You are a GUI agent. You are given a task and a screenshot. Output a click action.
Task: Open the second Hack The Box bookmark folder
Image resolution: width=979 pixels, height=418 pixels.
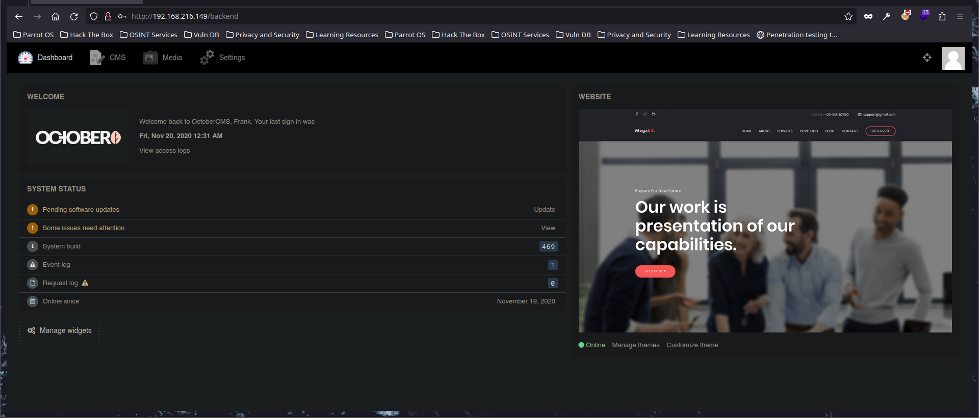tap(458, 35)
